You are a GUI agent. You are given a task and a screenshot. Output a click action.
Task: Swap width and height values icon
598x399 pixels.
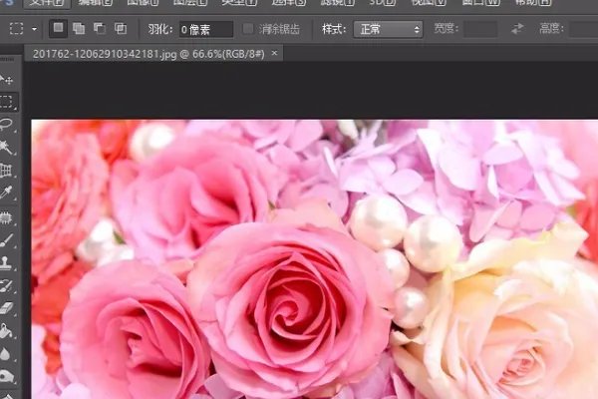517,29
